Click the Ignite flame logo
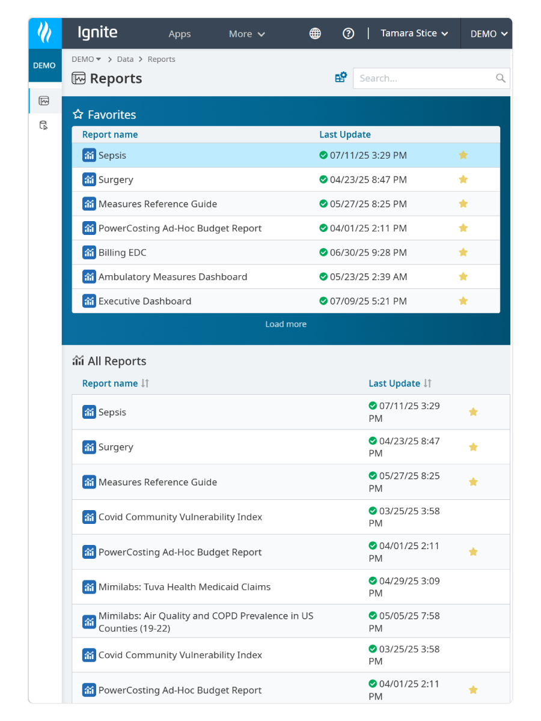The width and height of the screenshot is (541, 721). 44,33
